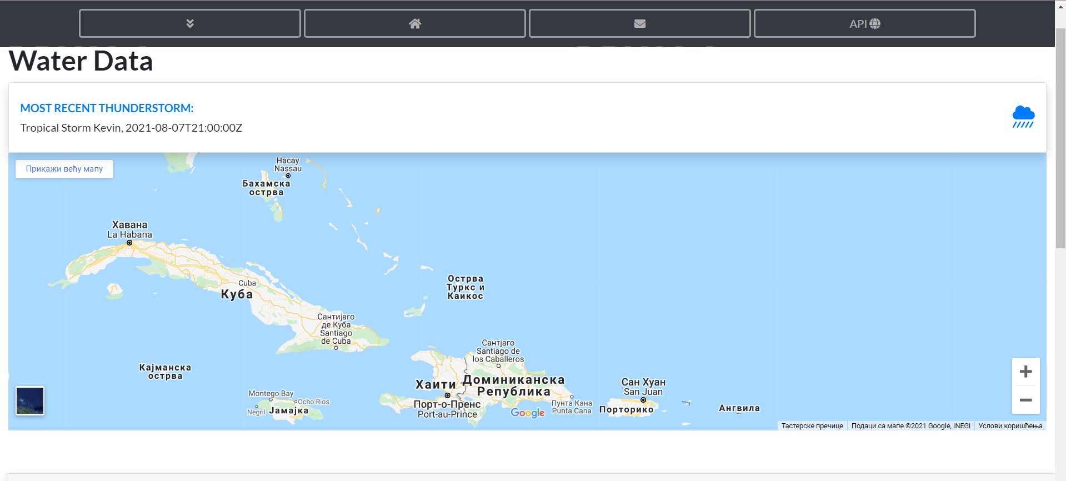Click the Куба country label
Image resolution: width=1066 pixels, height=481 pixels.
[237, 294]
